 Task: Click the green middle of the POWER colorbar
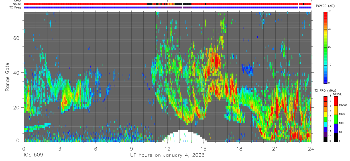click(x=325, y=47)
